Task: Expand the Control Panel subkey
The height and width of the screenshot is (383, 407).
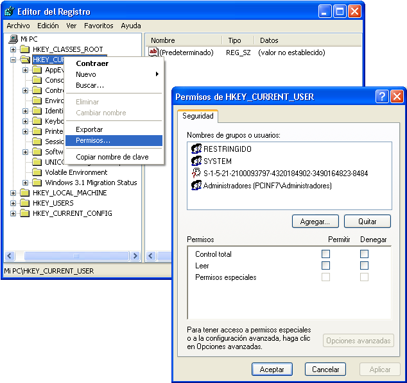Action: (25, 90)
